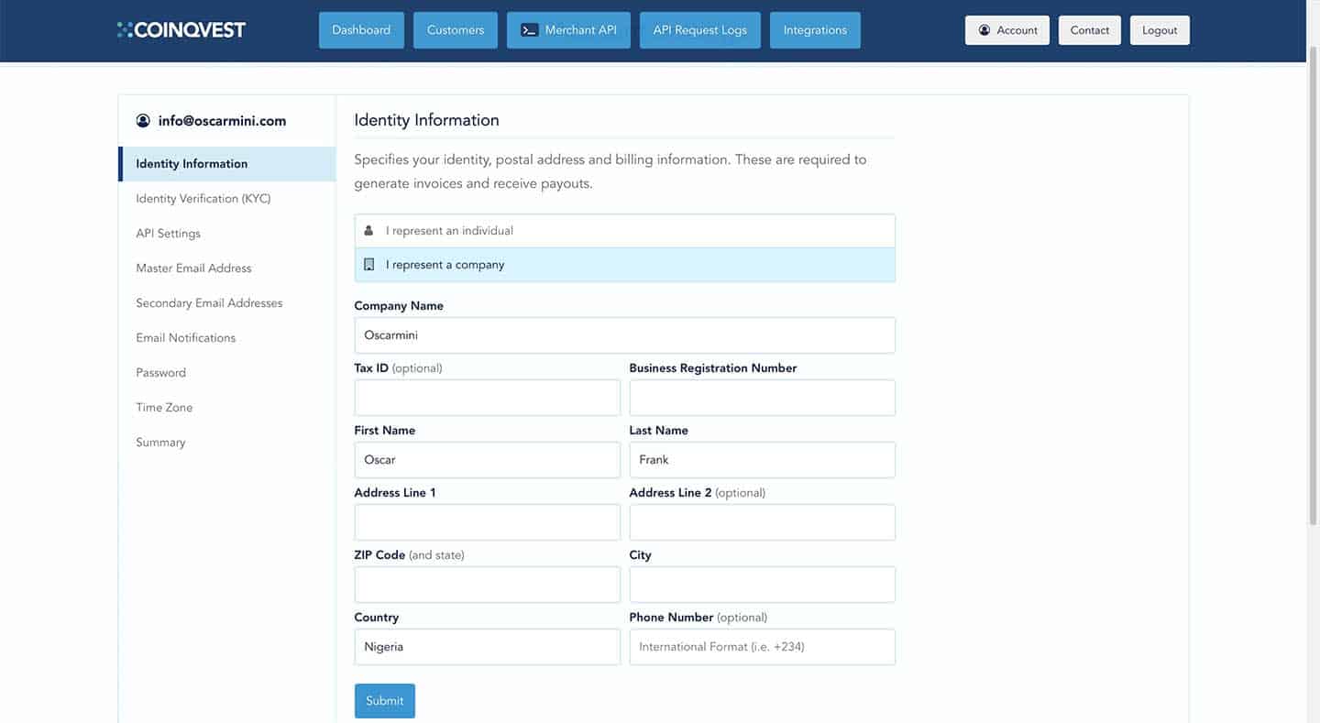Go to Customers in top navigation

(455, 30)
